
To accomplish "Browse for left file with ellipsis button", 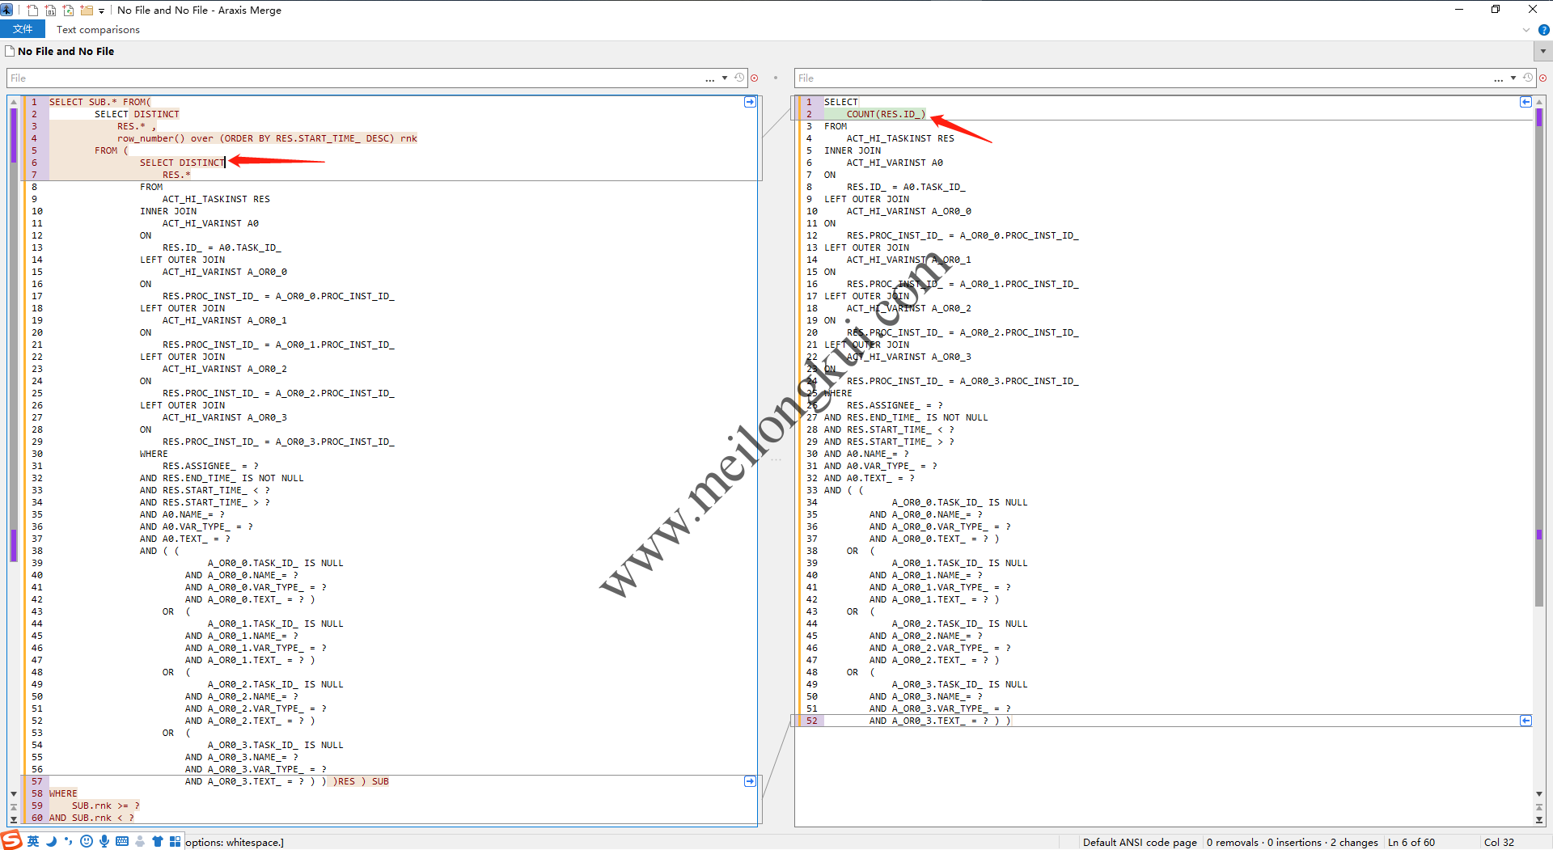I will click(x=710, y=78).
